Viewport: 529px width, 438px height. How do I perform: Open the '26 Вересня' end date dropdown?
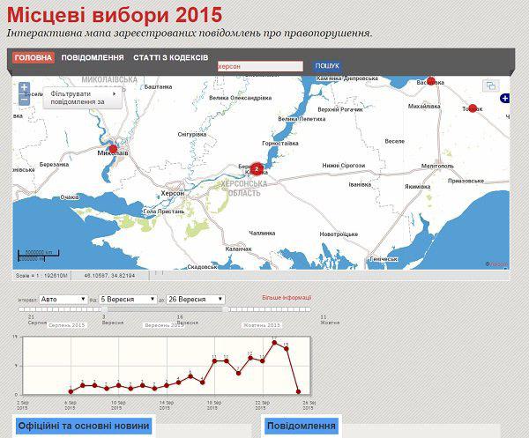coord(197,300)
